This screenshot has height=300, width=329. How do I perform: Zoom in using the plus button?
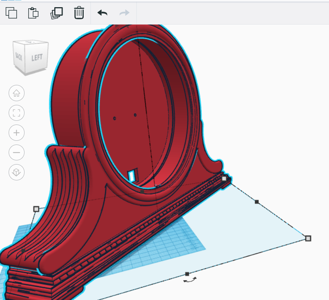coord(16,133)
